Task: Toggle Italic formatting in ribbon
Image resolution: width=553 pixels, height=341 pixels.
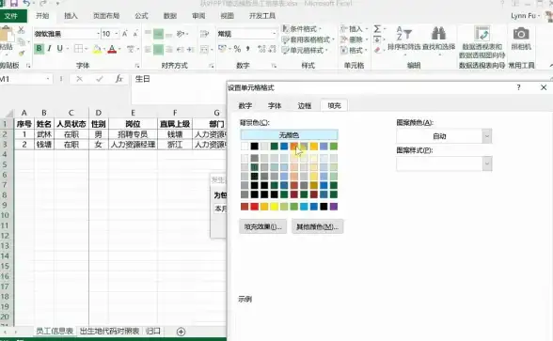Action: pyautogui.click(x=49, y=49)
